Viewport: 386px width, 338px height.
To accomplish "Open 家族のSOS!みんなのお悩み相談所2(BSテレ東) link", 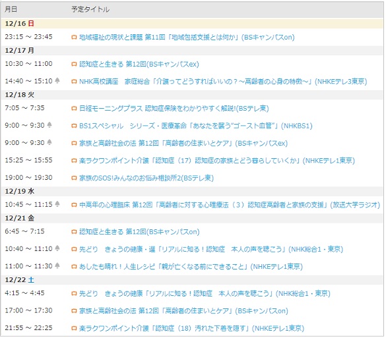I will 146,178.
